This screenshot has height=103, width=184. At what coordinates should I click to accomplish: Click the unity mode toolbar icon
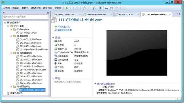pos(117,8)
